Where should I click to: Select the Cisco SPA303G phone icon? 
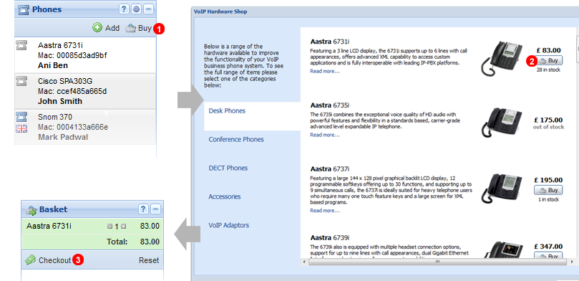tap(21, 81)
